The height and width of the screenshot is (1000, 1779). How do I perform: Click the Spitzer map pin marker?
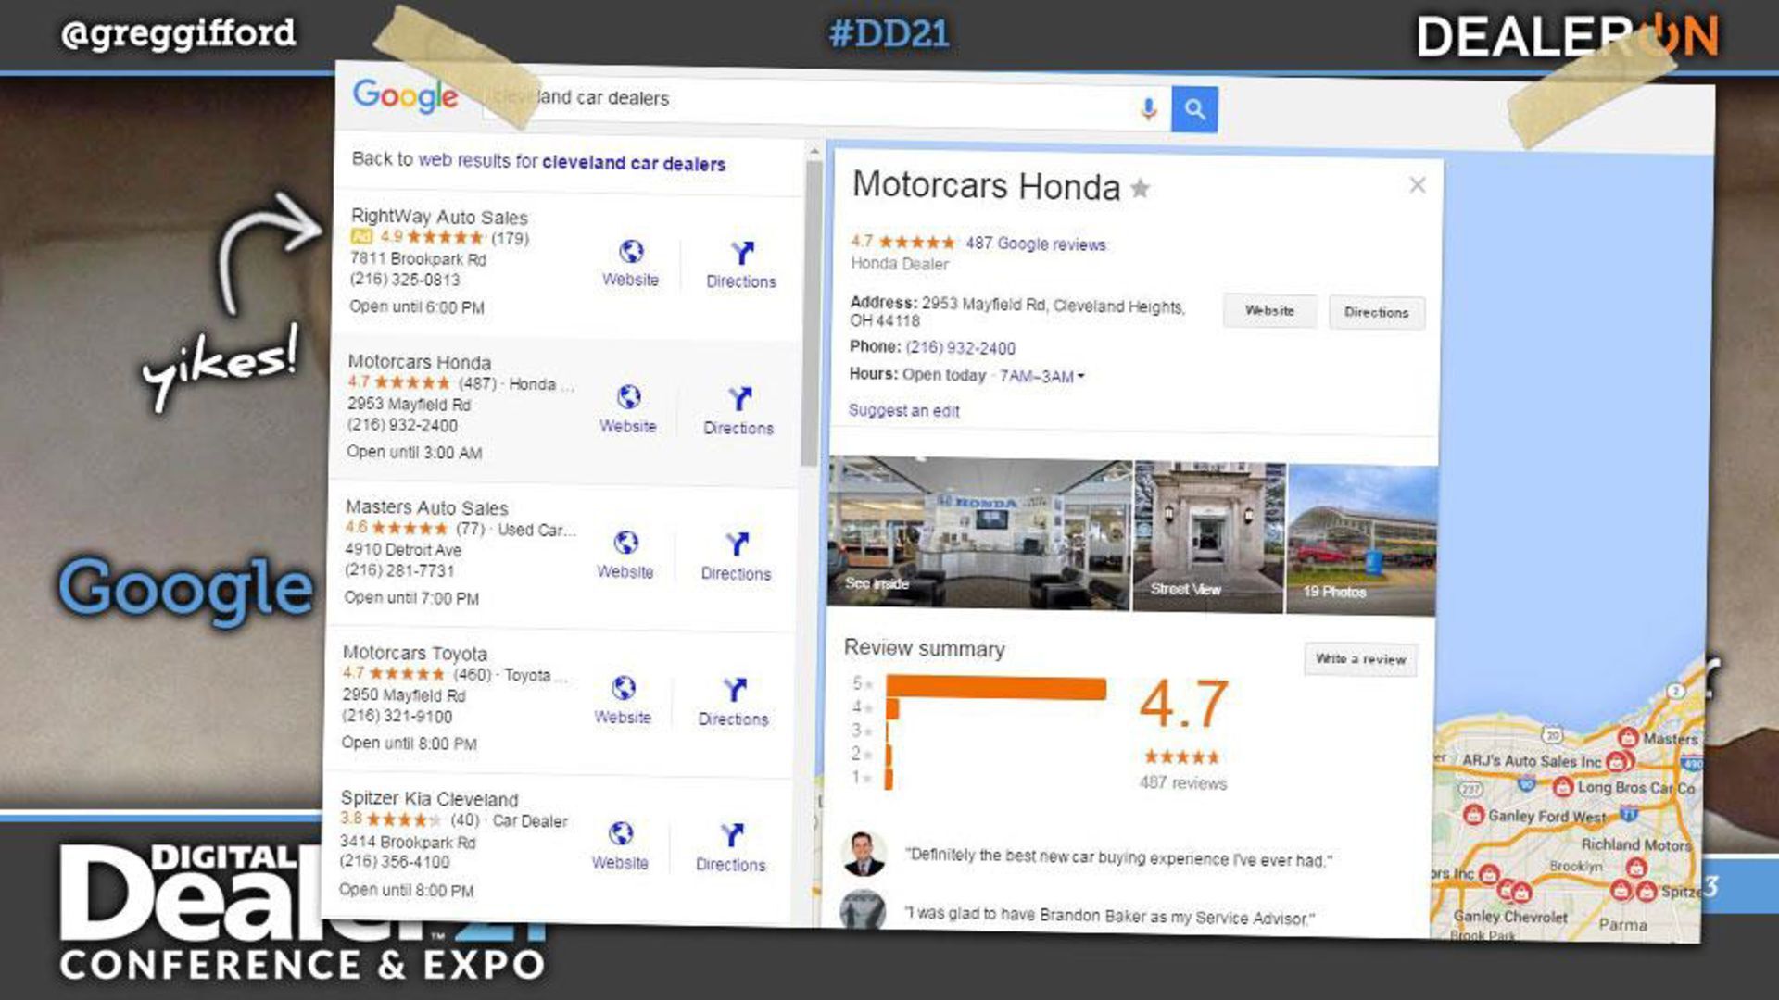1647,891
